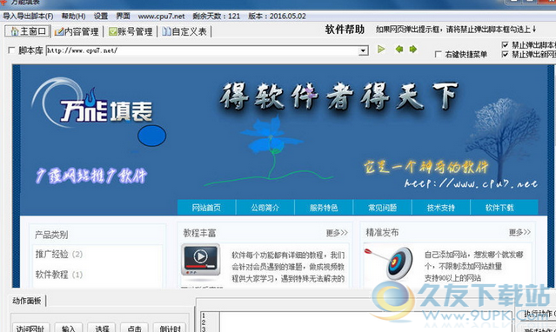
Task: Click the 精准发布 heading
Action: click(382, 232)
